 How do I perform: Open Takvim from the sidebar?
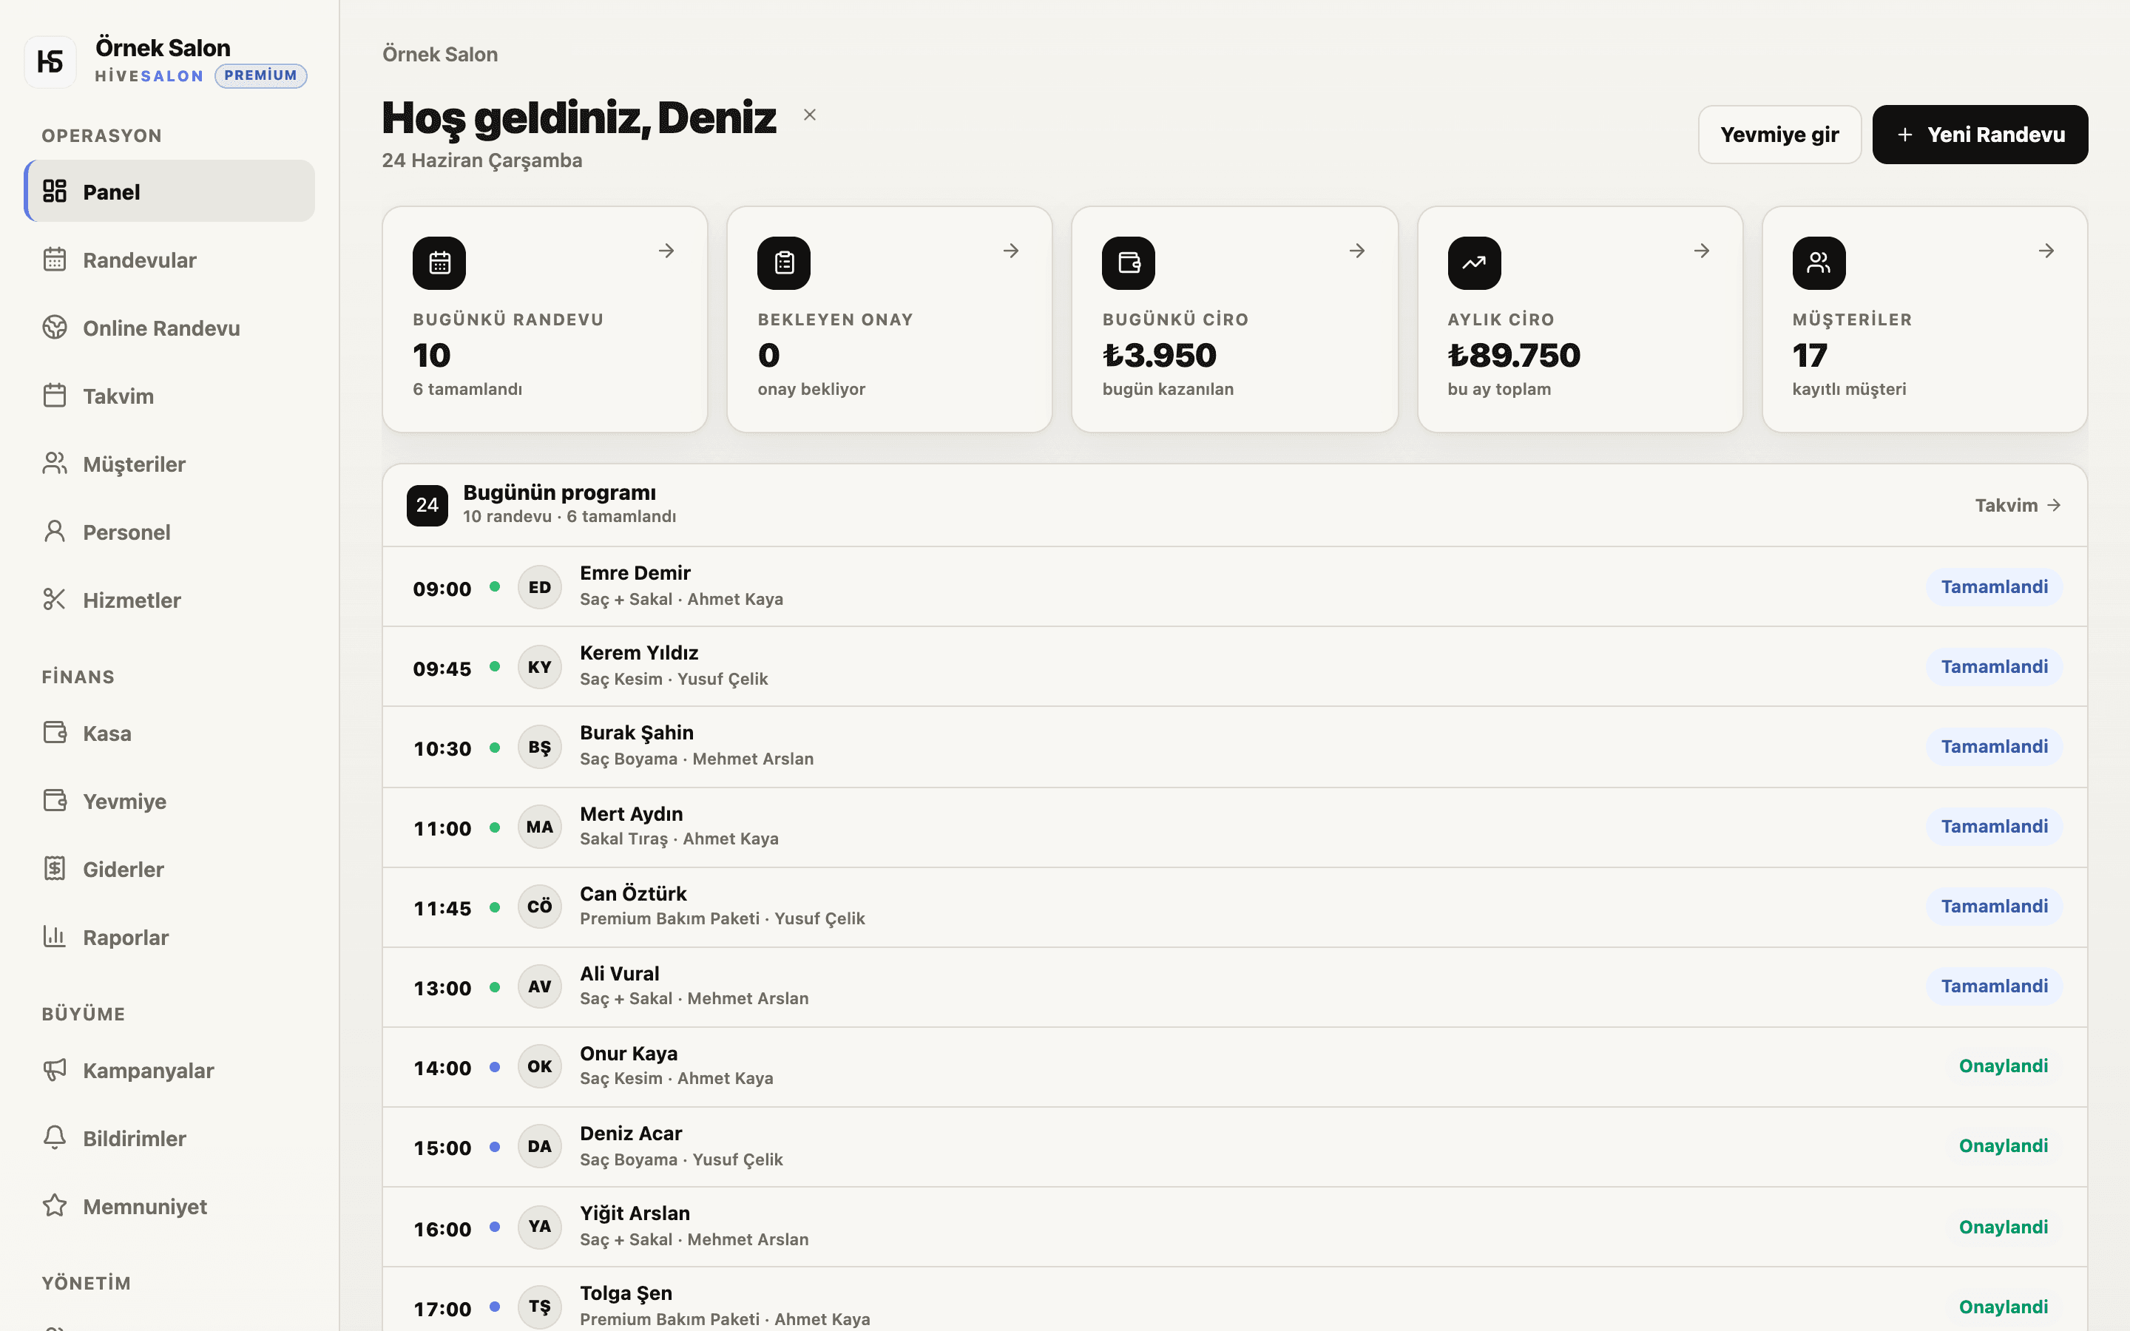[x=169, y=396]
